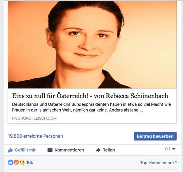This screenshot has height=172, width=183.
Task: Click the Kommentieren label
Action: 69,150
